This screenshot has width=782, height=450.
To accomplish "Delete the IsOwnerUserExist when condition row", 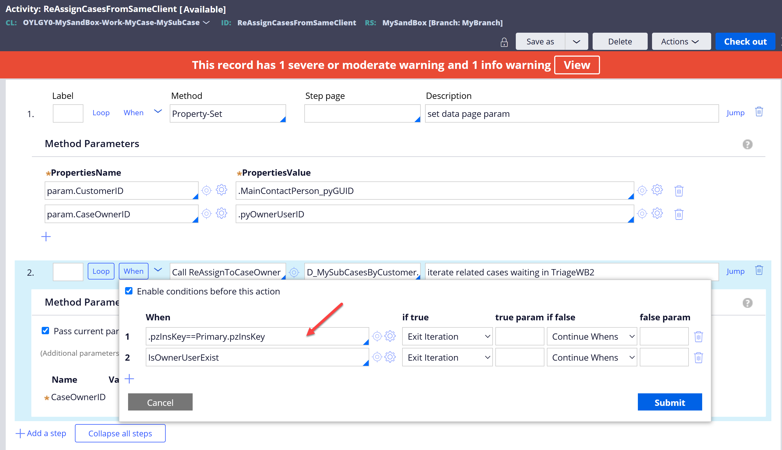I will coord(698,358).
